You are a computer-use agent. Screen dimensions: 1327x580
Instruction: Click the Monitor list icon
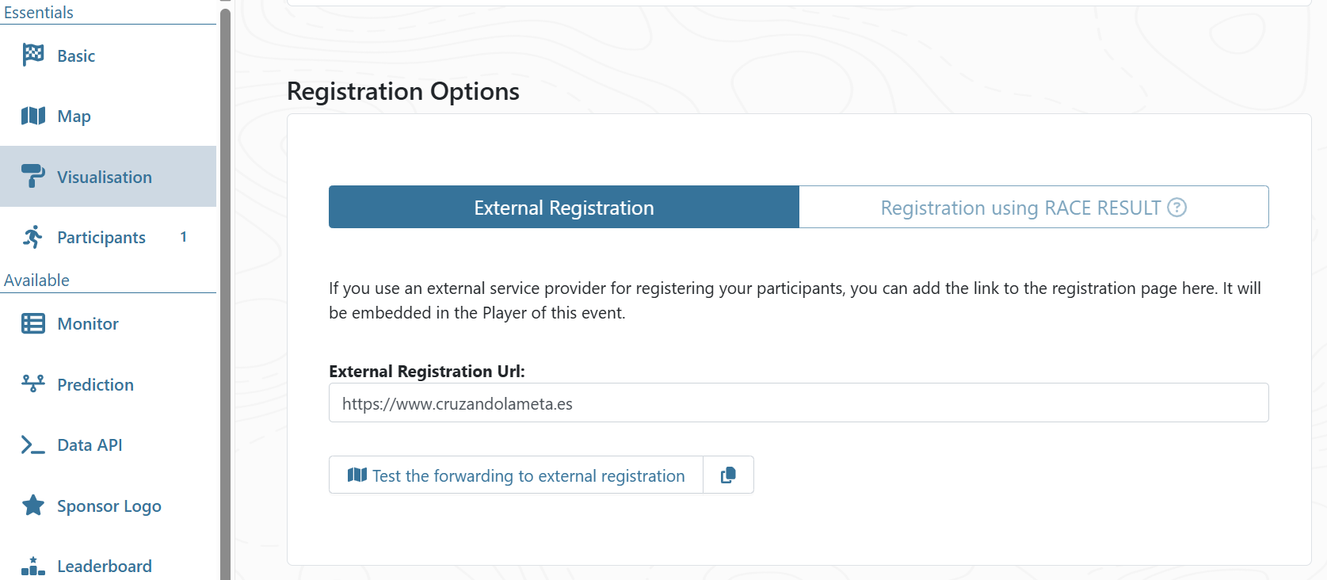[x=33, y=323]
